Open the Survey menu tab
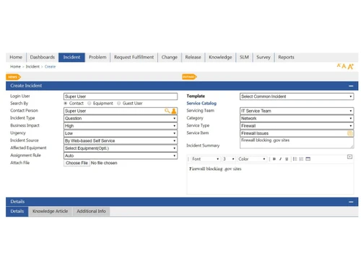This screenshot has height=270, width=361. pyautogui.click(x=264, y=58)
